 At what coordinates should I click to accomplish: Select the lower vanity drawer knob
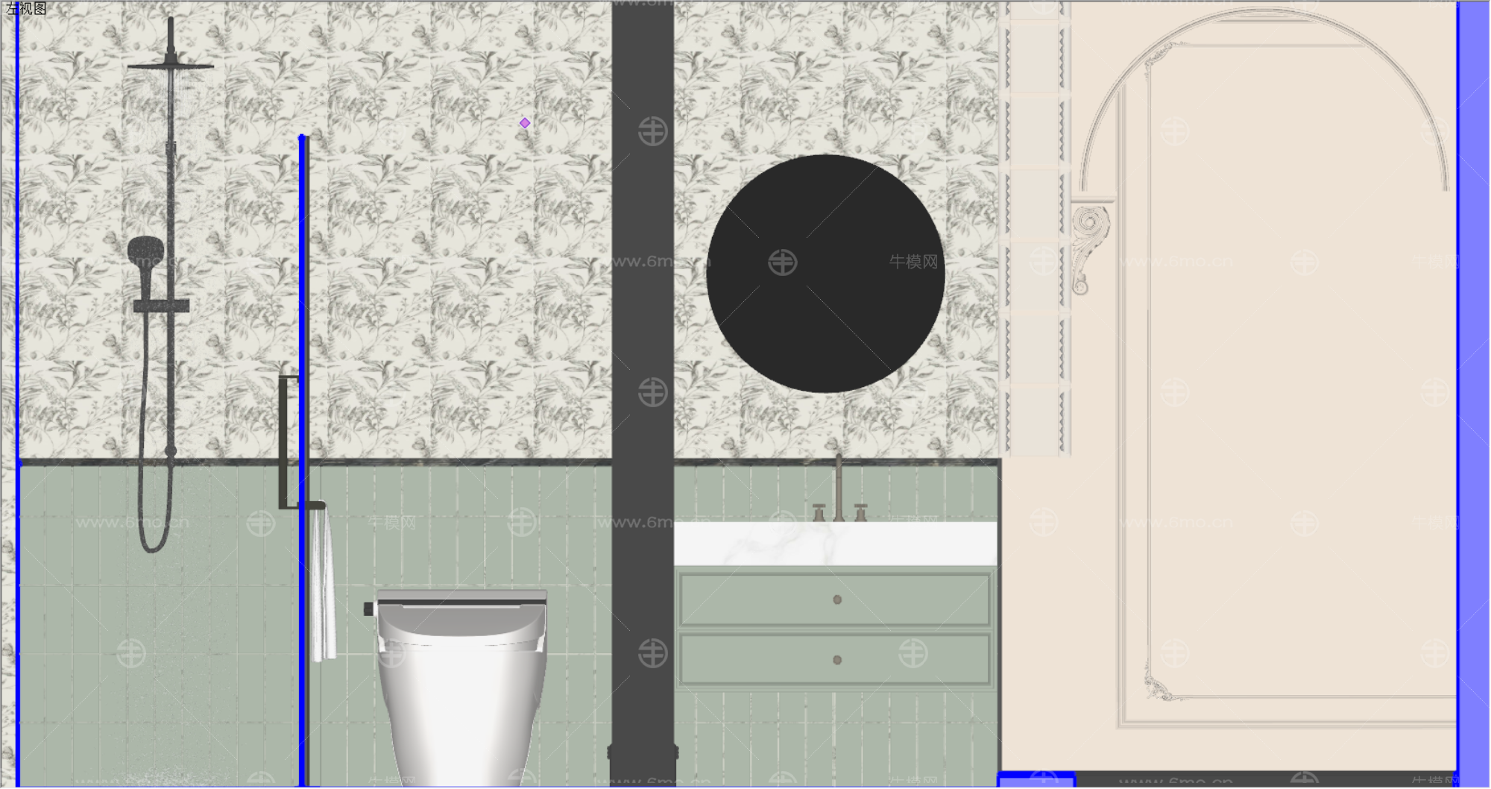pyautogui.click(x=837, y=660)
